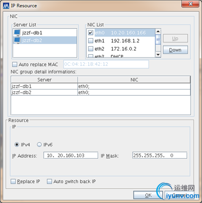Check the eth2 NIC checkbox

click(91, 49)
